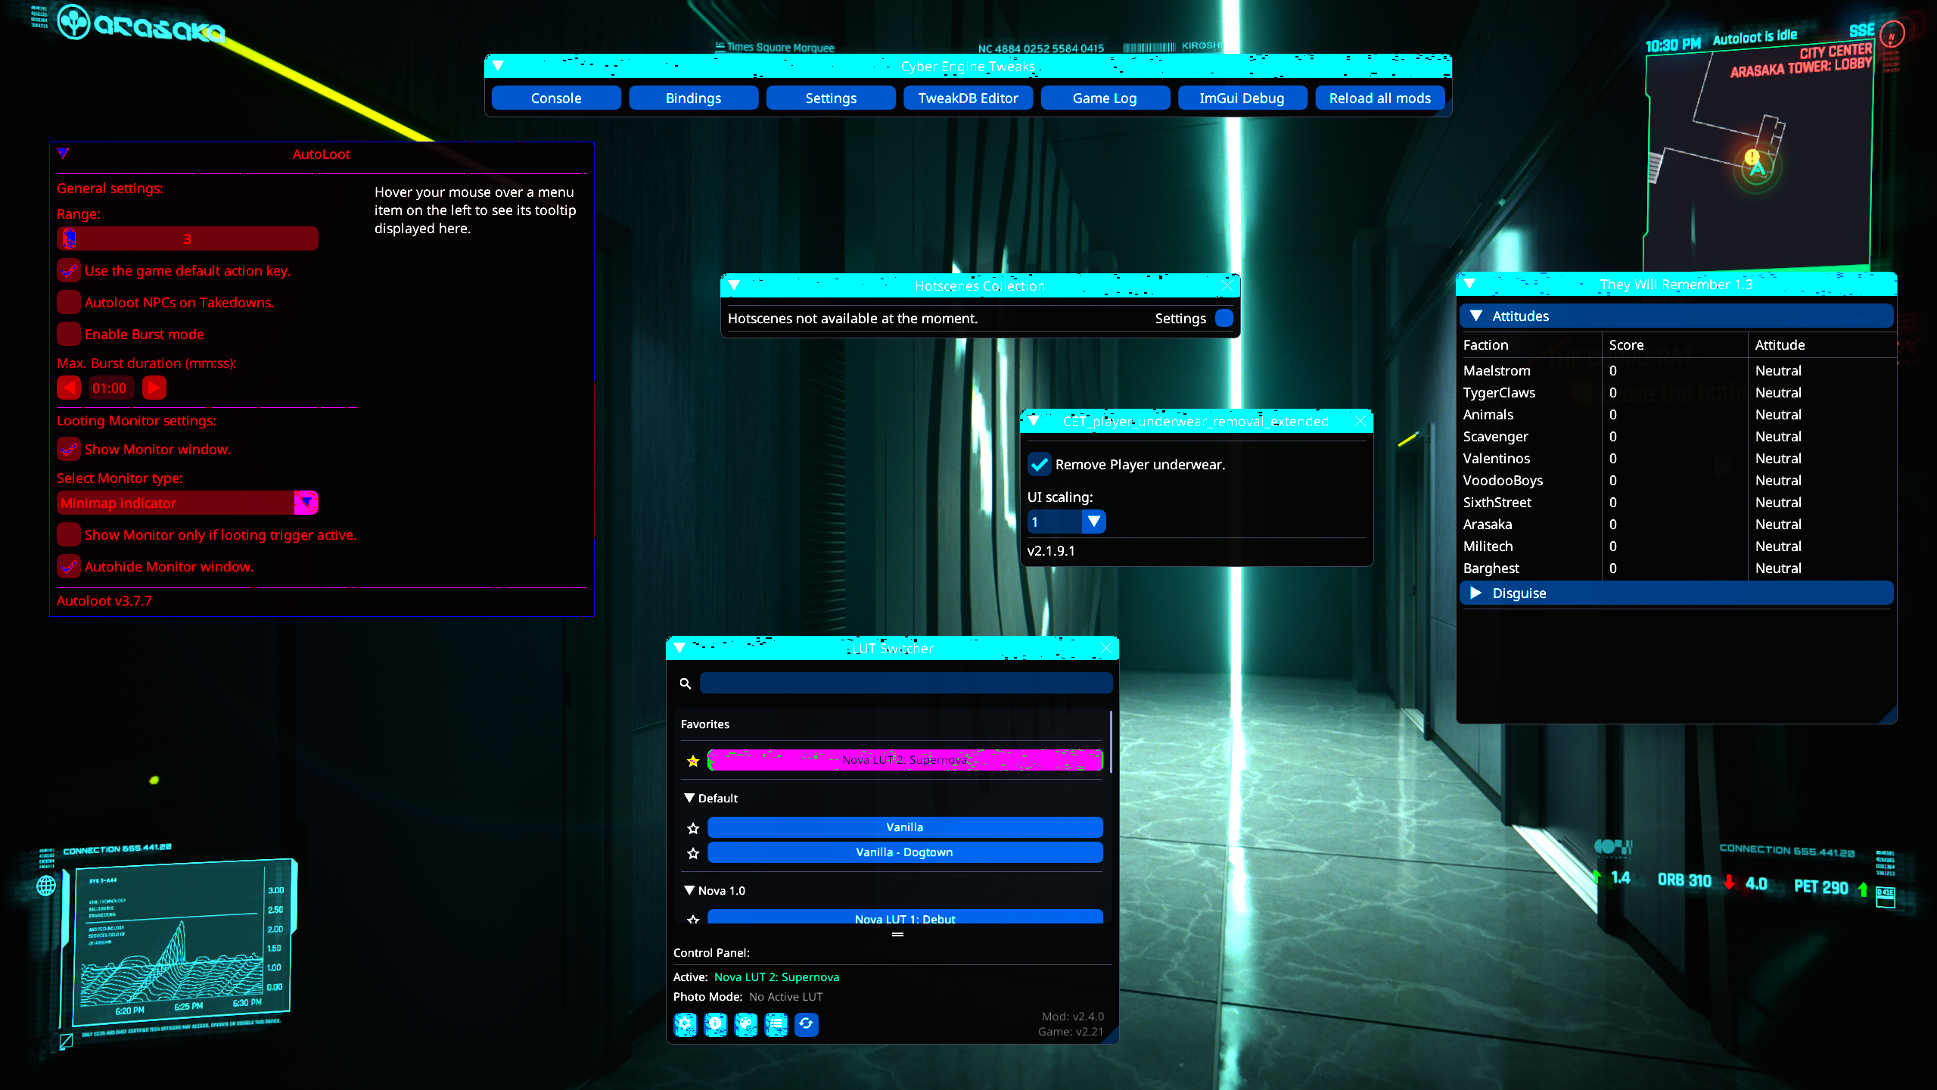The width and height of the screenshot is (1937, 1090).
Task: Toggle Use the game default action key
Action: tap(69, 270)
